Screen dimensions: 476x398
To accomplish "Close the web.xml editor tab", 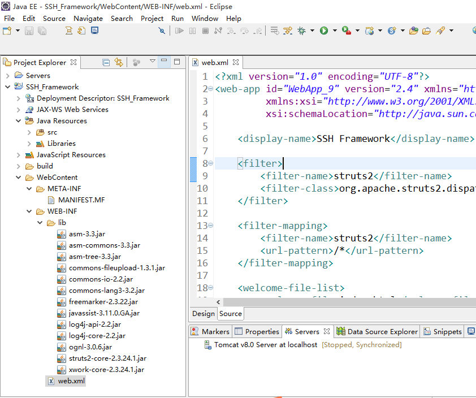I will (x=236, y=62).
